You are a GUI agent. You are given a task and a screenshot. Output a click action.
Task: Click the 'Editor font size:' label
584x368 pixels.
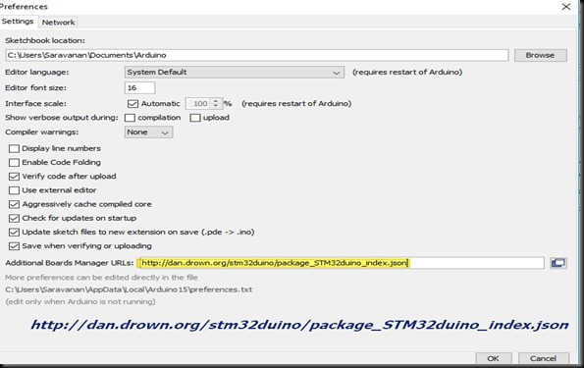pos(35,88)
